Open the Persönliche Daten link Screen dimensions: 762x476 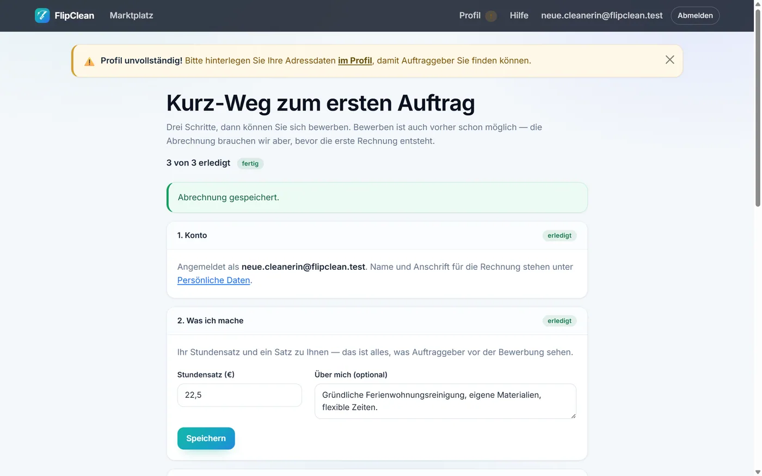213,280
